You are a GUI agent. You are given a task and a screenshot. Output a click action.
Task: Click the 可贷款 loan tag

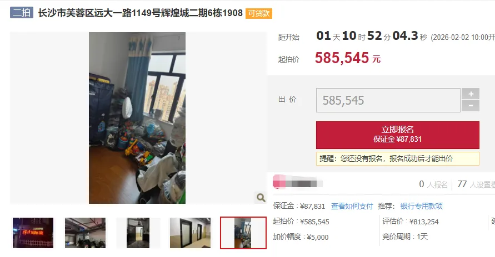point(259,13)
